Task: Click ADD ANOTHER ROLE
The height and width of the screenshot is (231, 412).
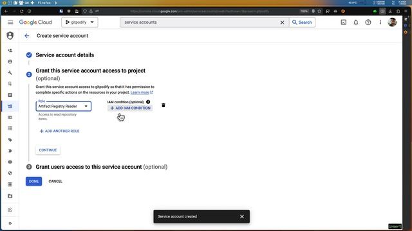Action: [59, 131]
